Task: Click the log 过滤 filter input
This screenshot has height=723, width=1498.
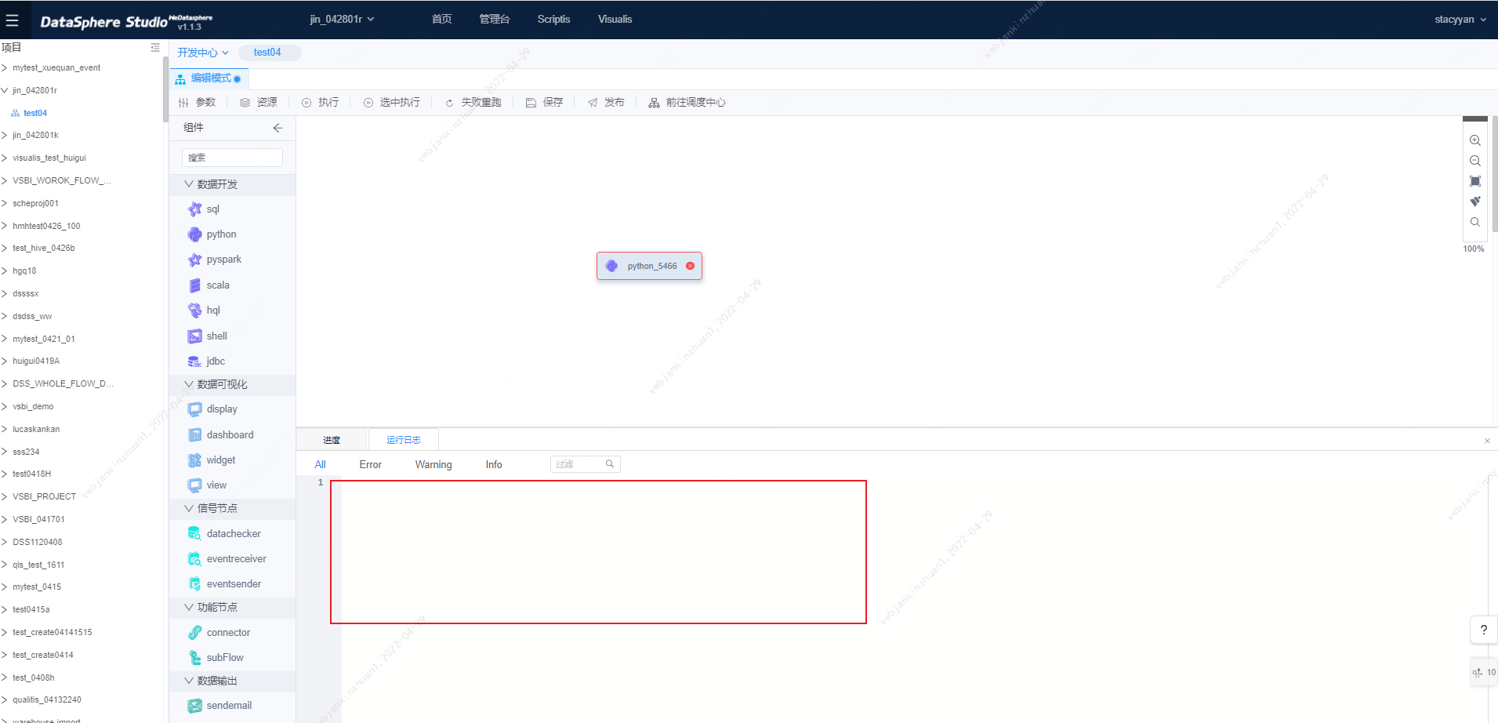Action: (x=585, y=464)
